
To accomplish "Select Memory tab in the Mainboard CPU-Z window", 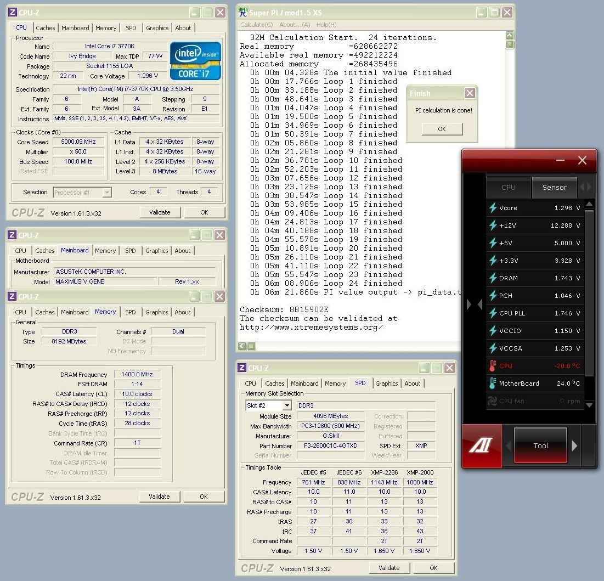I will pyautogui.click(x=105, y=250).
